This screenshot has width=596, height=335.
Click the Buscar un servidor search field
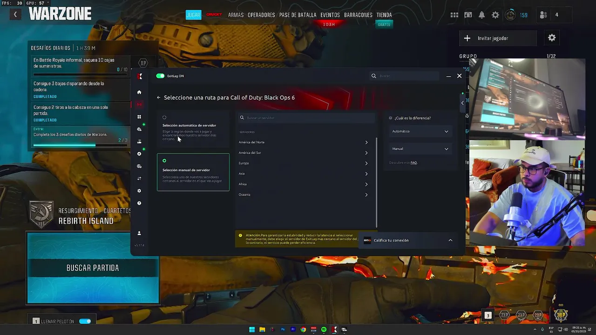pyautogui.click(x=306, y=118)
